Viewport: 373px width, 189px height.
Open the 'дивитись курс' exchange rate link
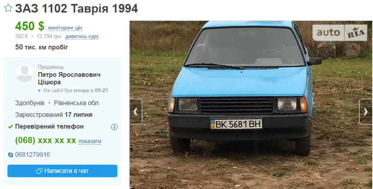(x=82, y=36)
